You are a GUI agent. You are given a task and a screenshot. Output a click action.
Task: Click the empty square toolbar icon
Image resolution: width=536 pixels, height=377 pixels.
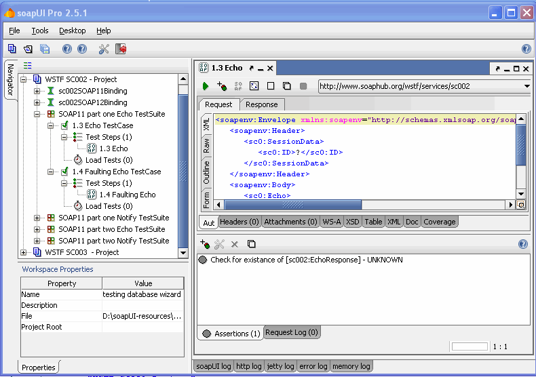click(271, 86)
